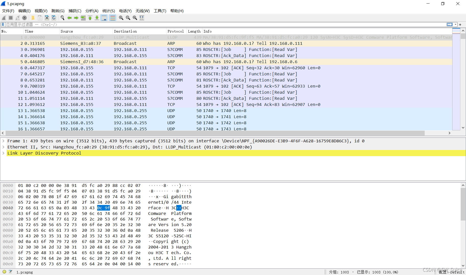Go forward in packet history

coord(76,18)
